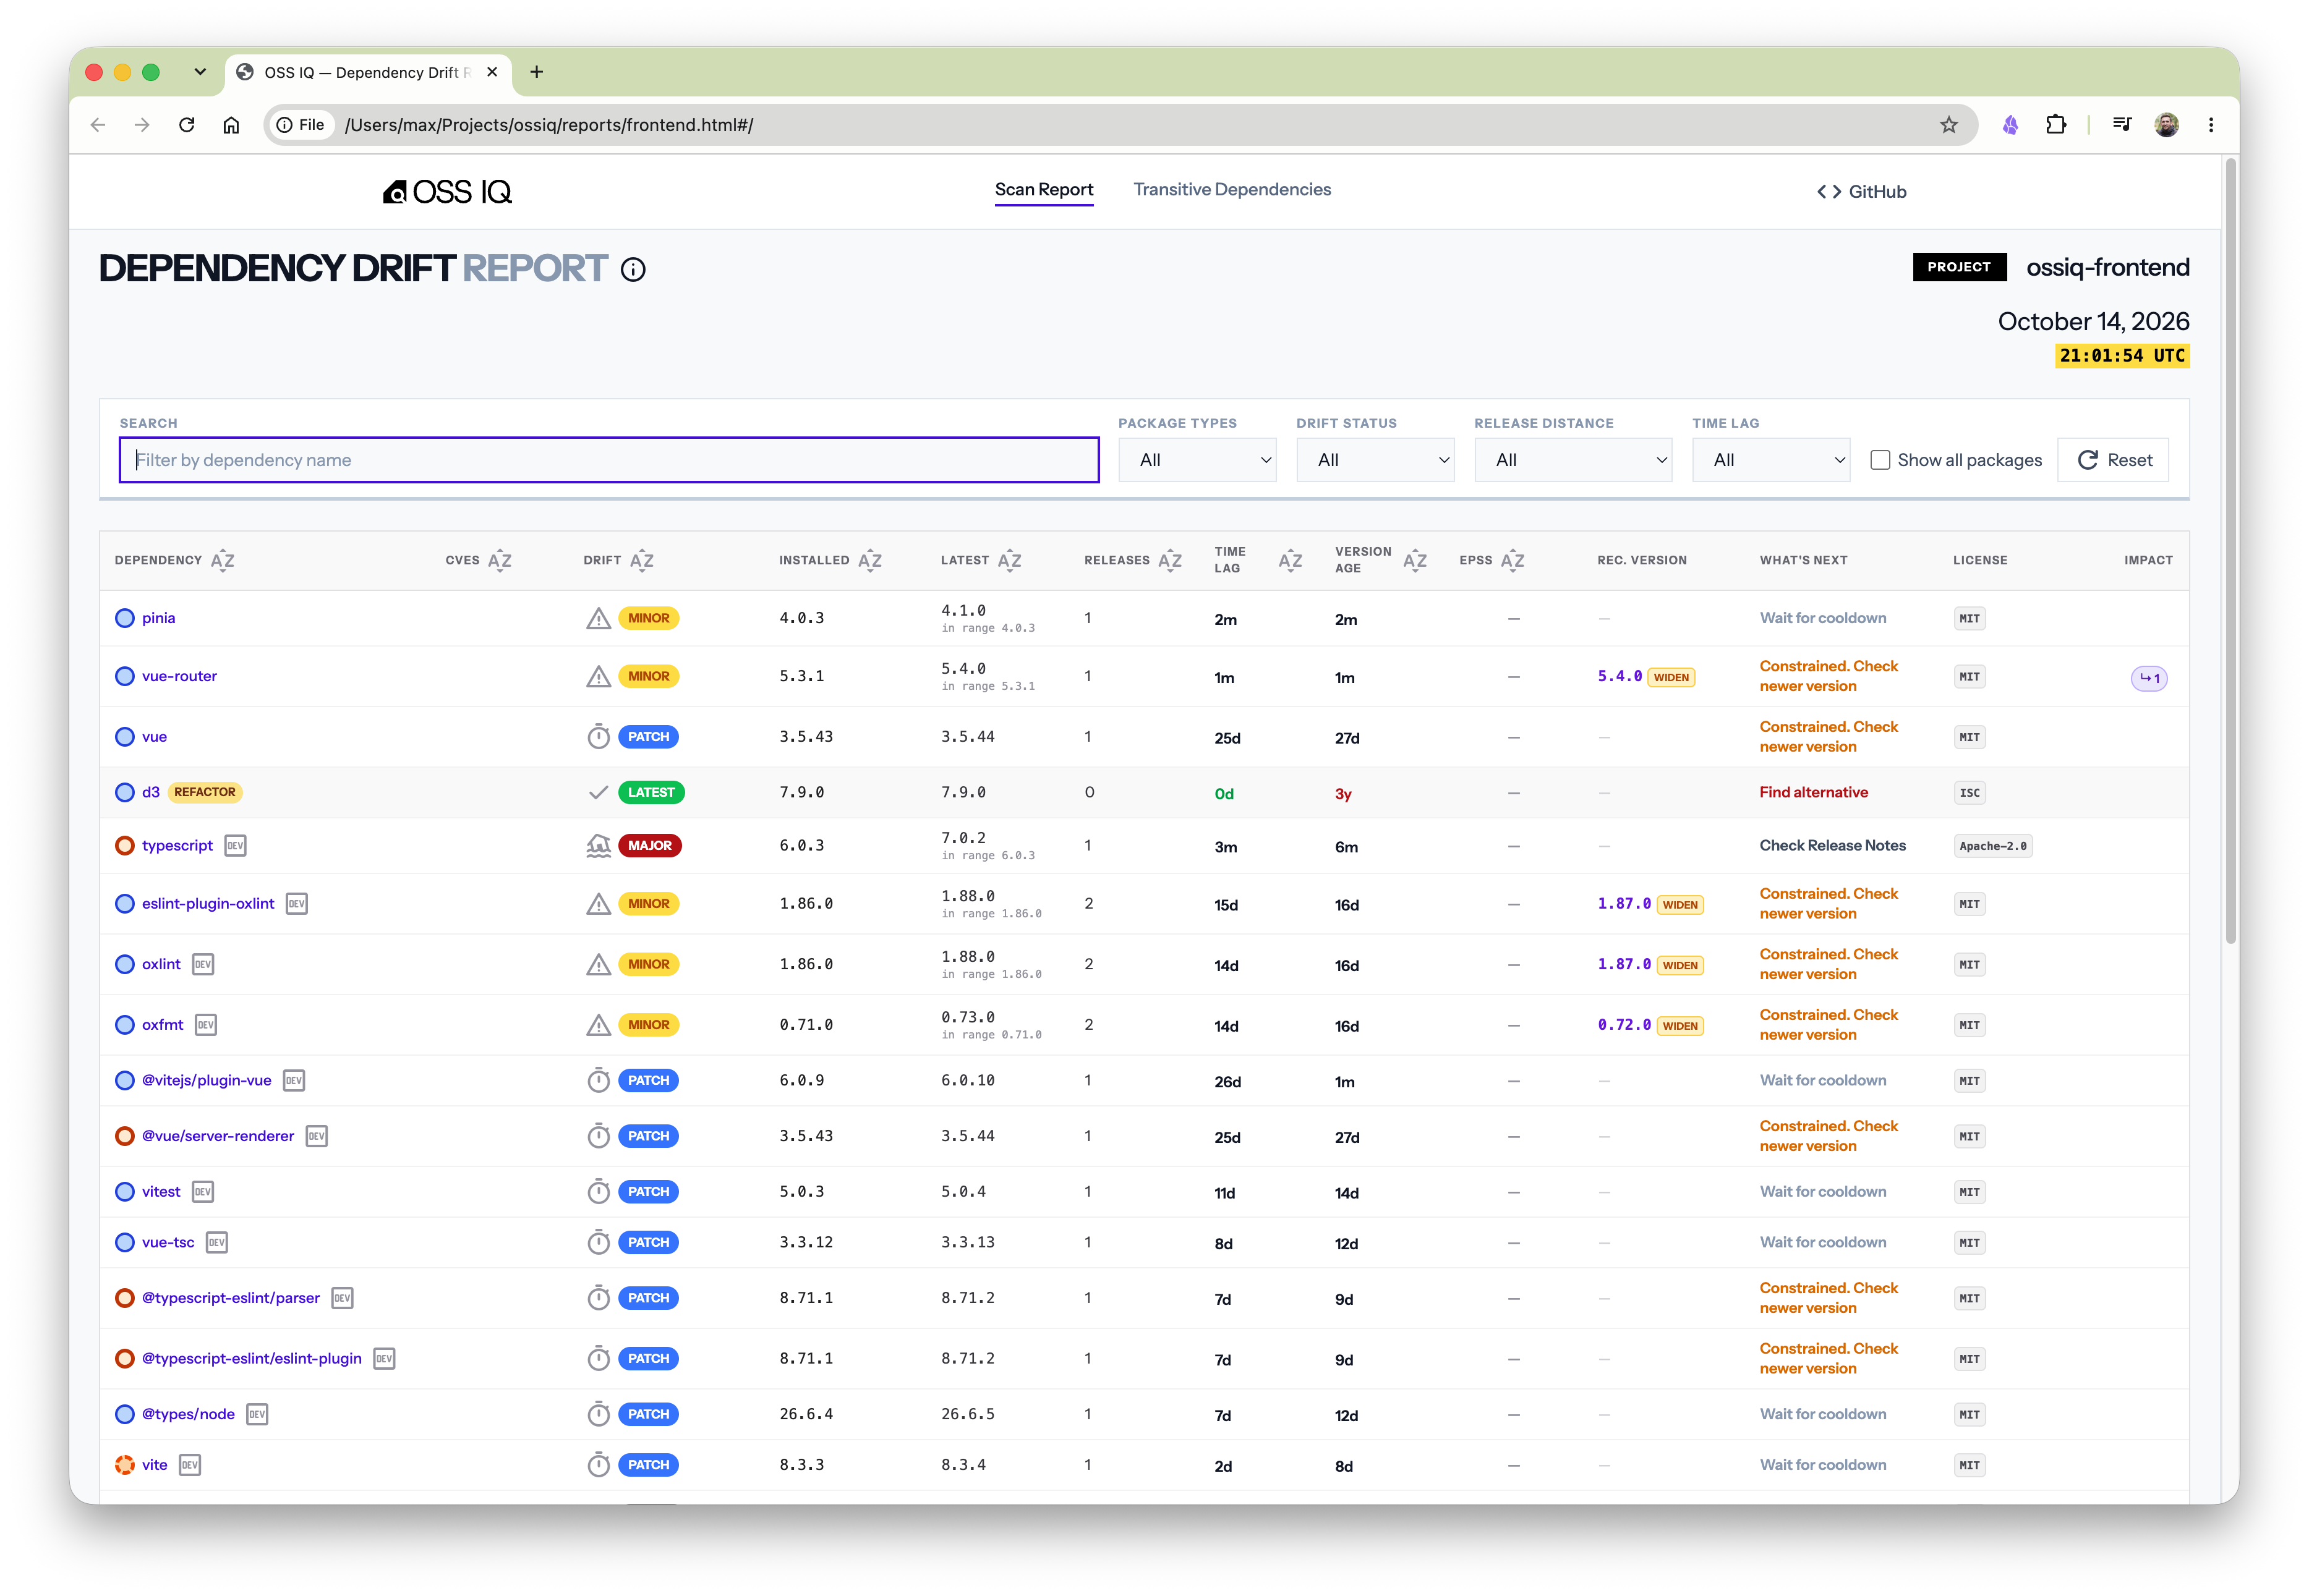Open the pinia dependency link
Image resolution: width=2309 pixels, height=1596 pixels.
coord(158,618)
